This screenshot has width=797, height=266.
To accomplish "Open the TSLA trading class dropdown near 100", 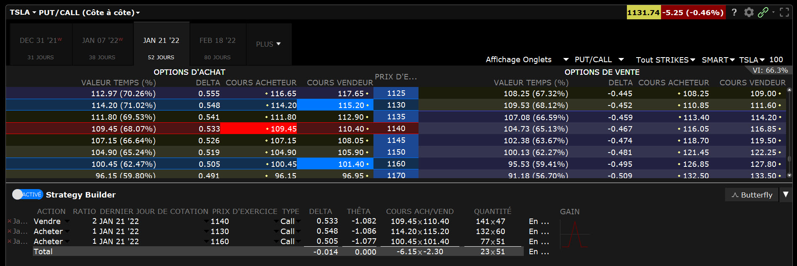I will click(x=752, y=60).
